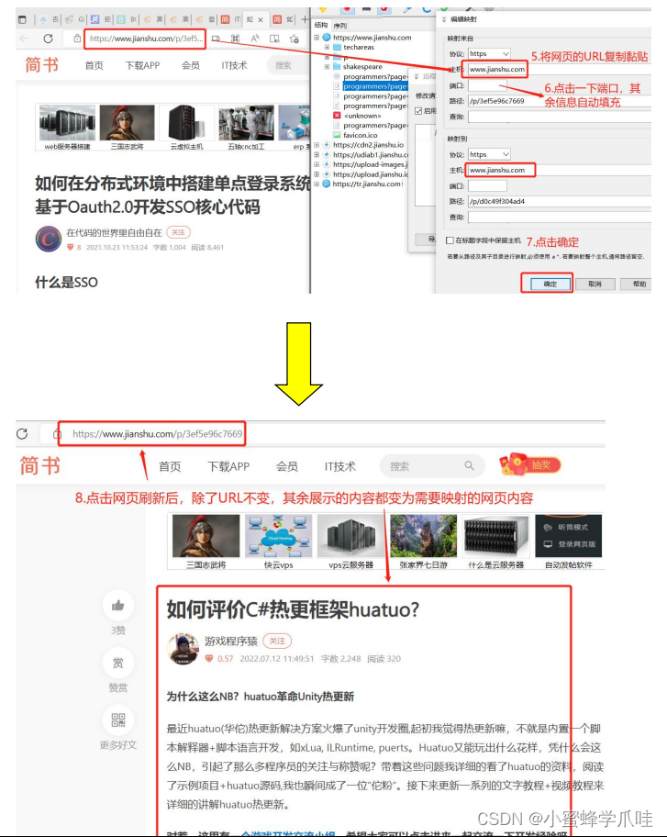Viewport: 667px width, 837px height.
Task: Click the 简书 logo on the SSO article page
Action: [41, 64]
